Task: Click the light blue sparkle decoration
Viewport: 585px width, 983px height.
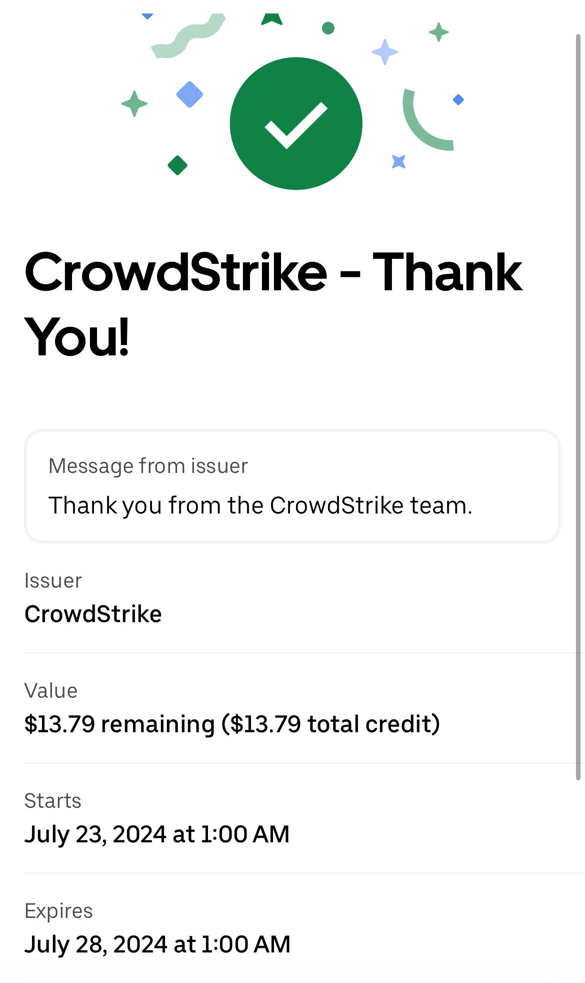Action: 384,52
